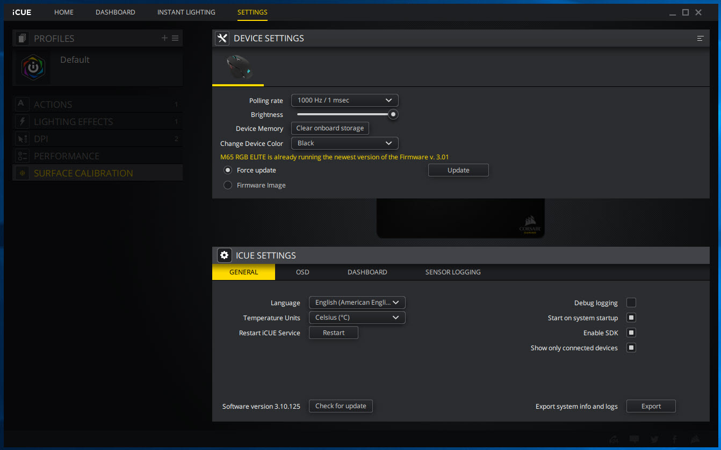
Task: Open the DPI section
Action: (x=97, y=139)
